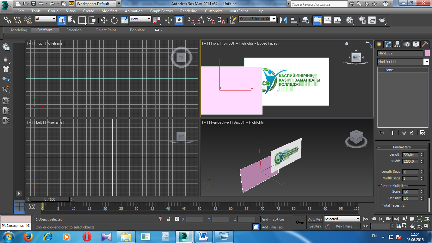Choose Rectangular Selection Region tool
This screenshot has width=432, height=243.
pyautogui.click(x=82, y=20)
